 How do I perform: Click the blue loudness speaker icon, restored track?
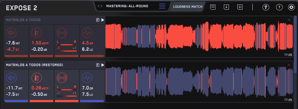[11, 78]
